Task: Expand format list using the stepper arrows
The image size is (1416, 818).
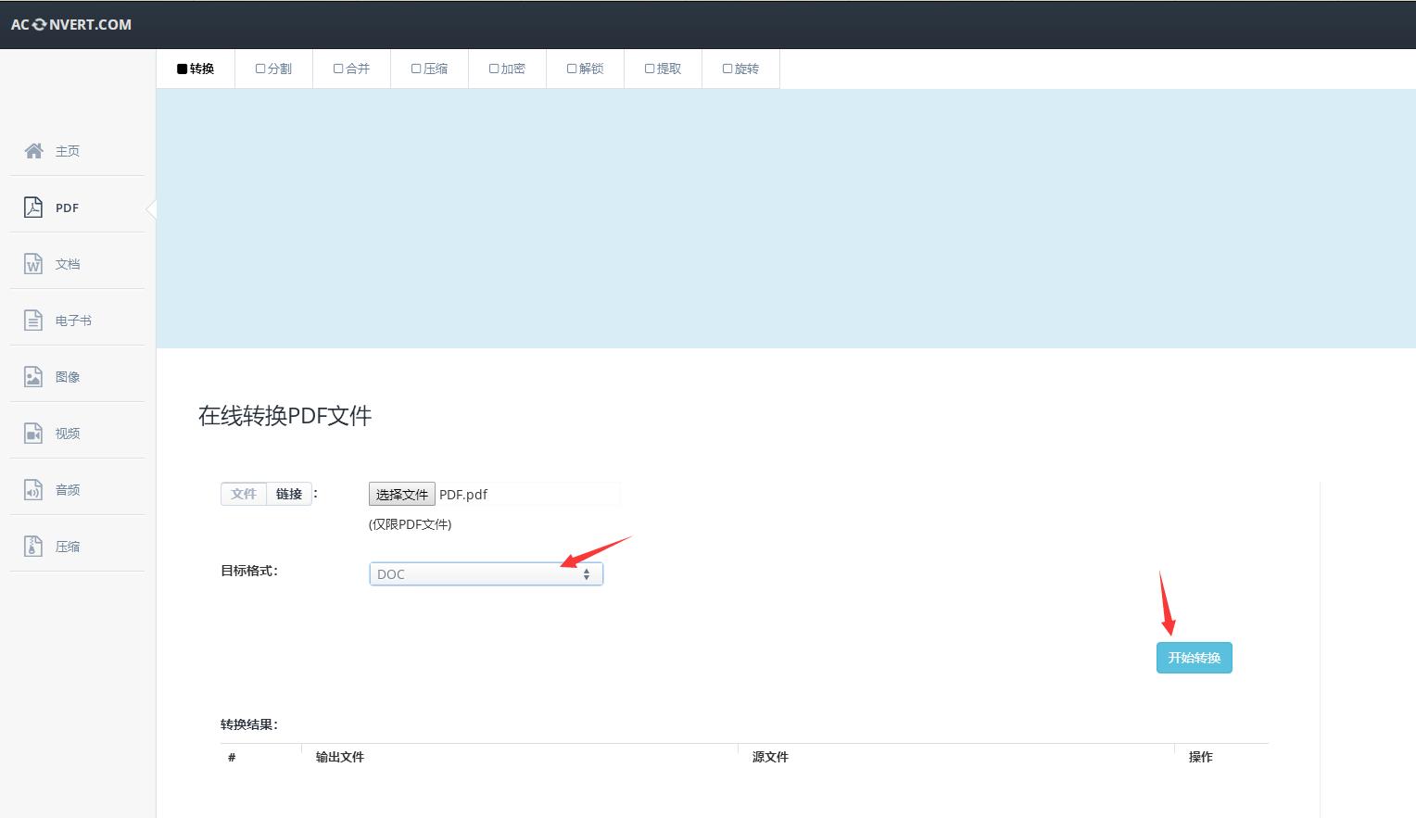Action: tap(587, 573)
